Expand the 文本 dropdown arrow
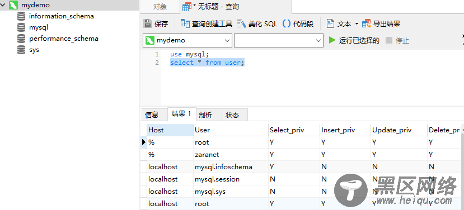 point(357,24)
